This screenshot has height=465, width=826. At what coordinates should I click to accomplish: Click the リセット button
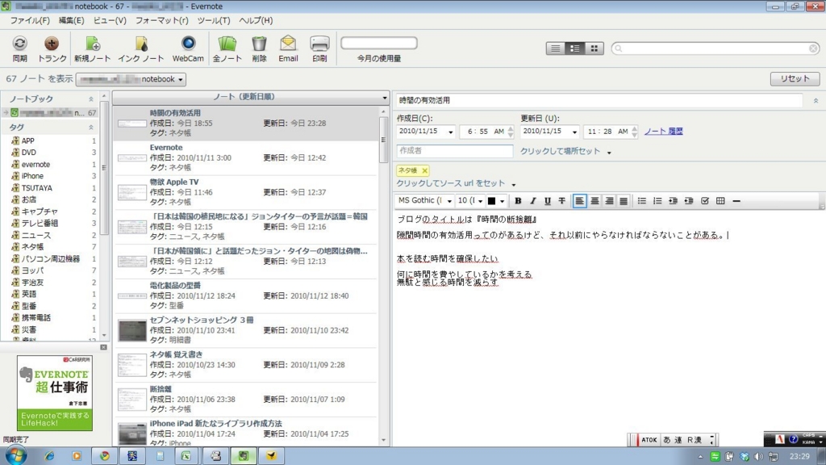pos(795,79)
